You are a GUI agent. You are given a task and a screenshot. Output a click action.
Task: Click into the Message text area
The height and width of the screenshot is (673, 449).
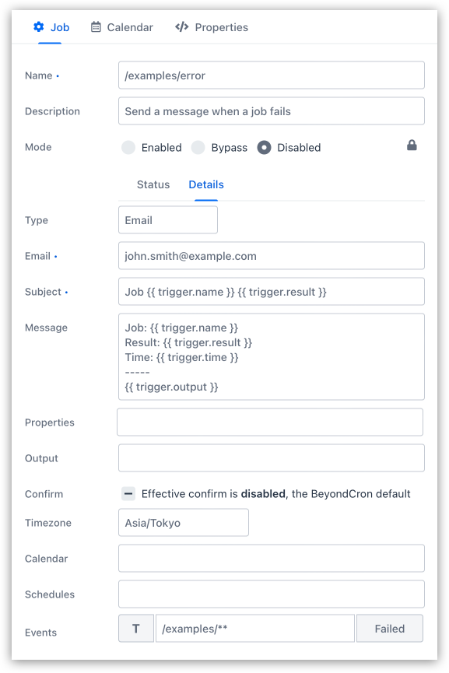[272, 356]
